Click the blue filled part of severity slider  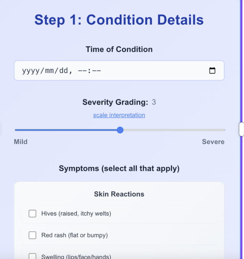(x=66, y=130)
